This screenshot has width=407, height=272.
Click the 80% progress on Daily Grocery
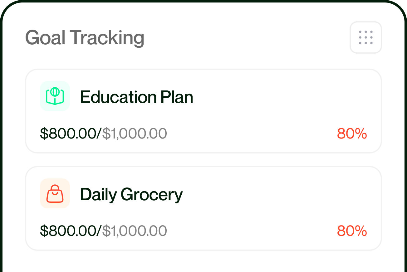352,231
